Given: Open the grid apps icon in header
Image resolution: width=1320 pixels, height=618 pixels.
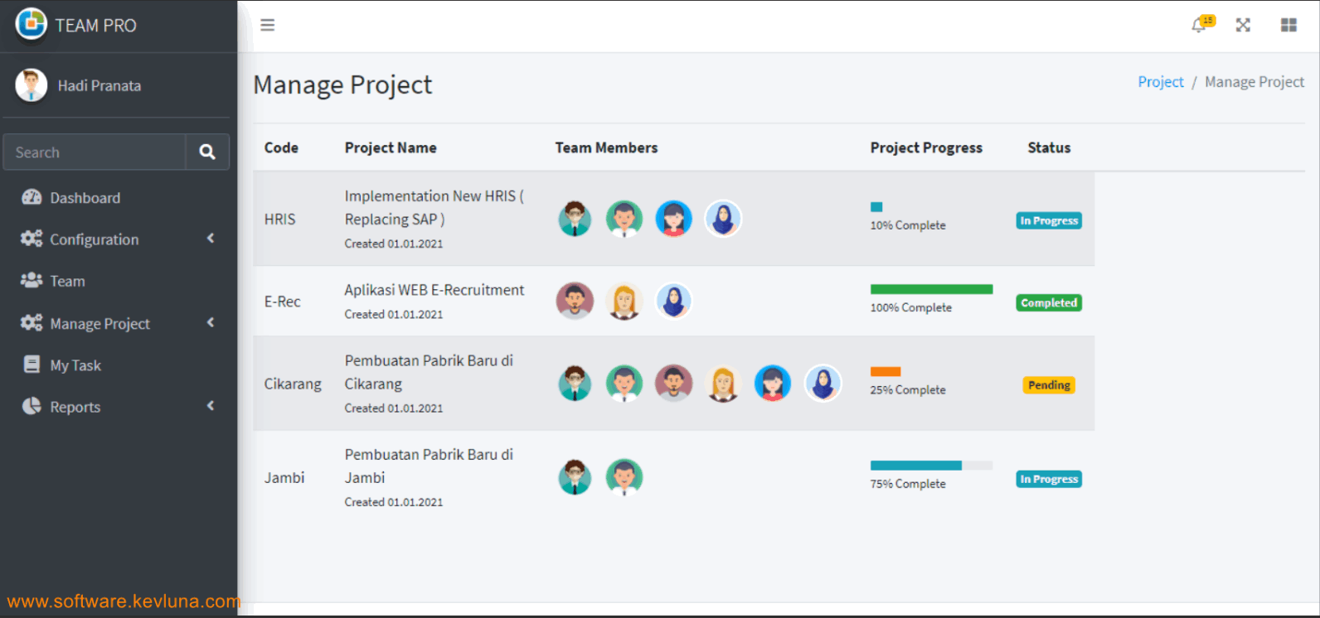Looking at the screenshot, I should 1288,25.
